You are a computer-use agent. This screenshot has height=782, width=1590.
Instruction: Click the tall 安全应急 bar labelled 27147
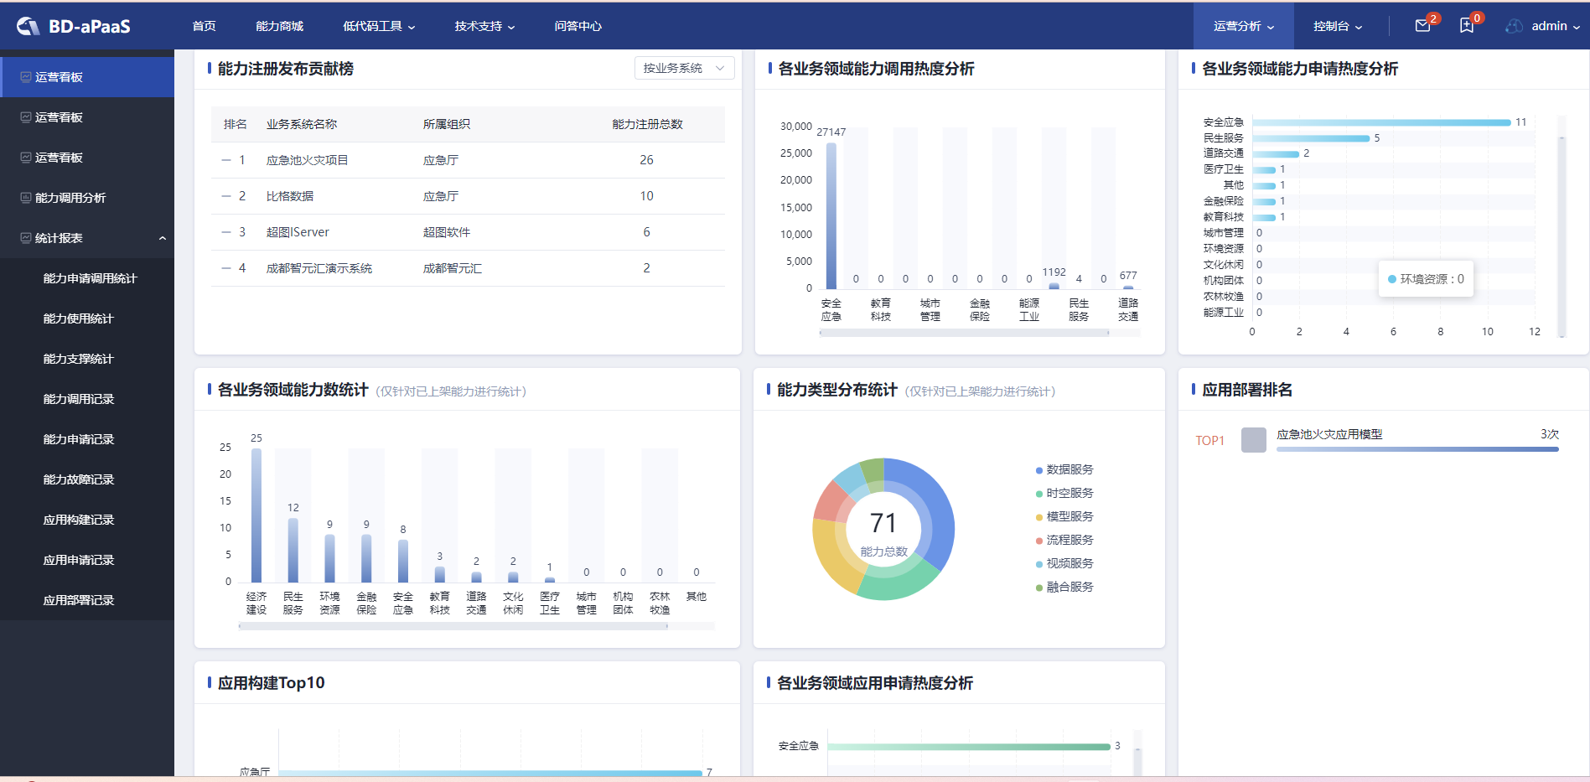[x=831, y=216]
